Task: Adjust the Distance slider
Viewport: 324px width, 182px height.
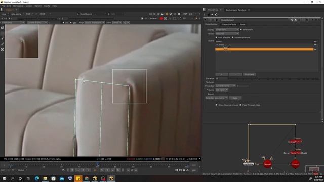Action: pyautogui.click(x=273, y=79)
